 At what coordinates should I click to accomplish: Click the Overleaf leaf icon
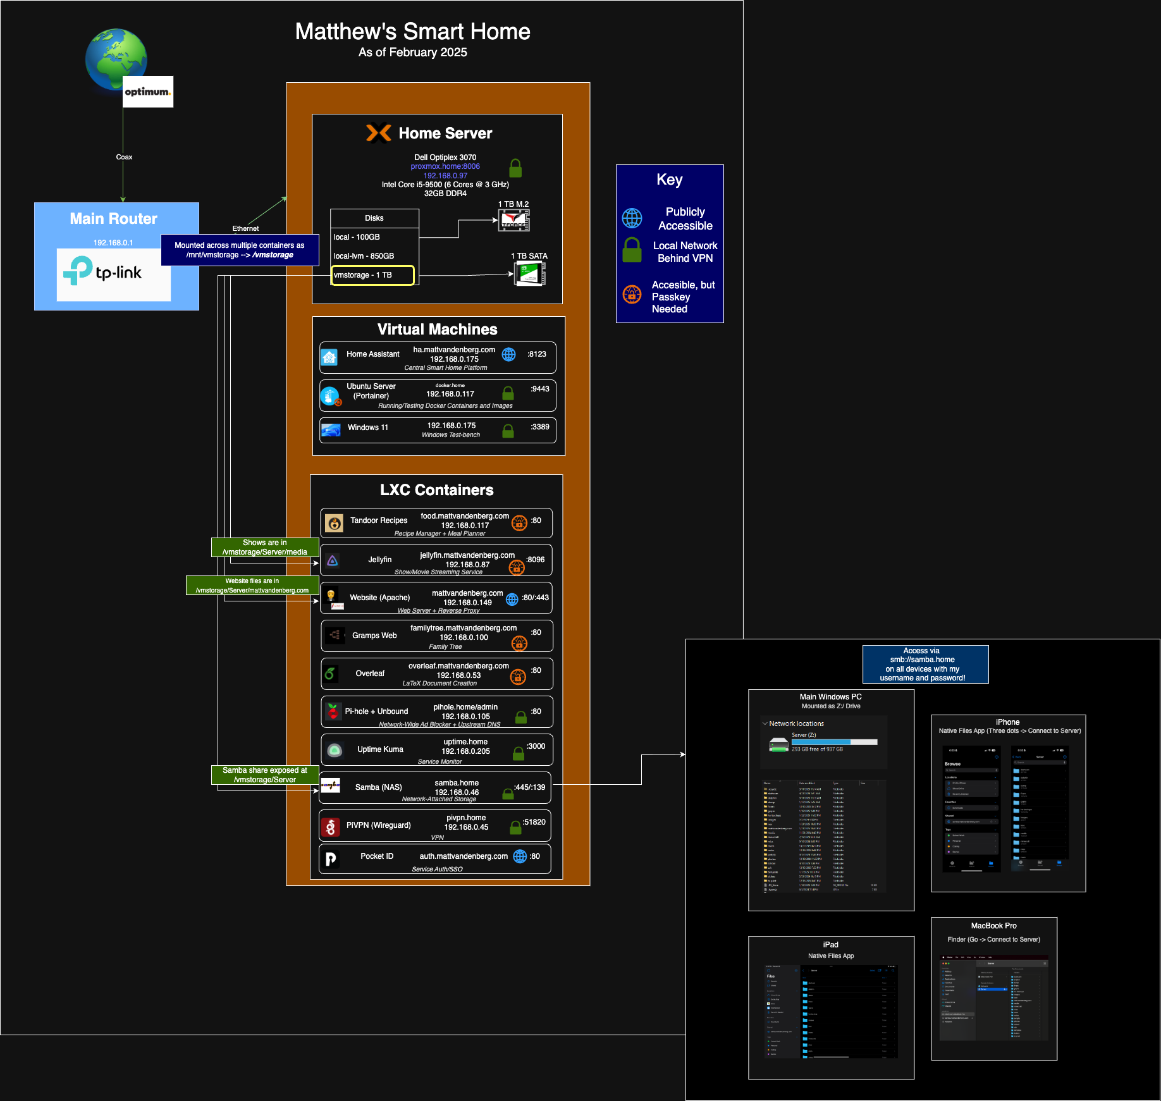click(330, 674)
